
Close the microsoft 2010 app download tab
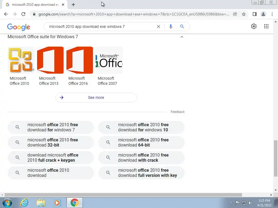[63, 5]
